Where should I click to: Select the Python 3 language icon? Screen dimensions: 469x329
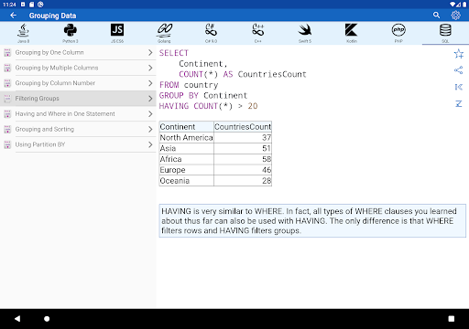click(x=71, y=30)
